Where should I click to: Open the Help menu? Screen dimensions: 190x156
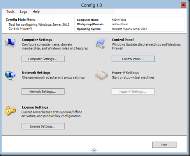click(x=36, y=12)
